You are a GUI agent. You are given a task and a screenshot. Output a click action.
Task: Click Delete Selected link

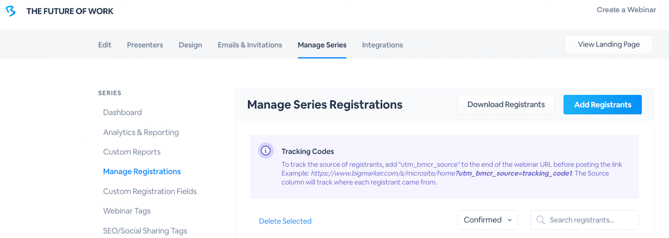click(x=285, y=221)
